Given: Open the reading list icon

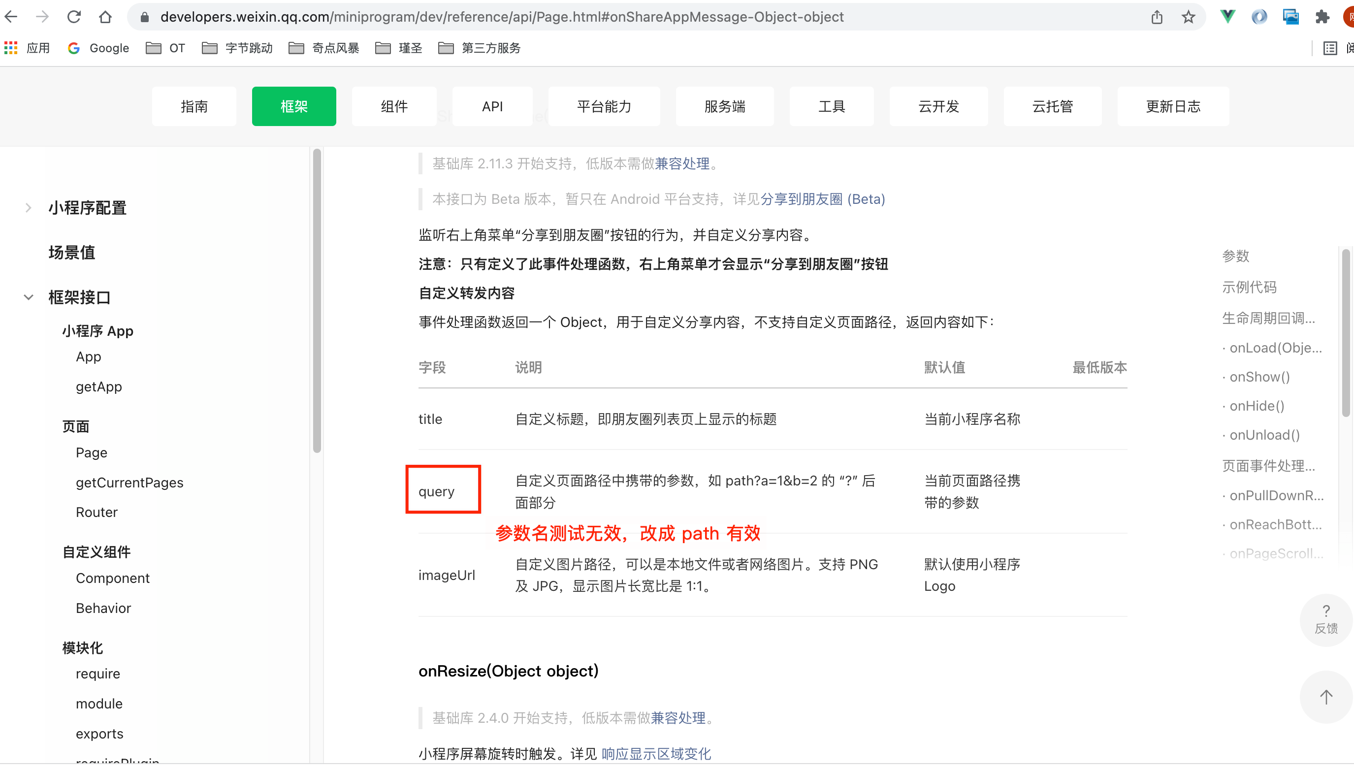Looking at the screenshot, I should click(1330, 48).
